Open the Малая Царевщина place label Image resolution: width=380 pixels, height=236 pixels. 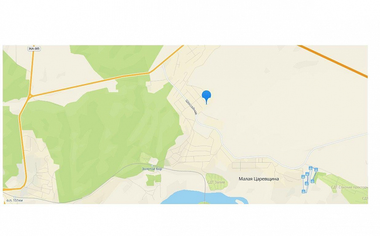[x=259, y=179]
